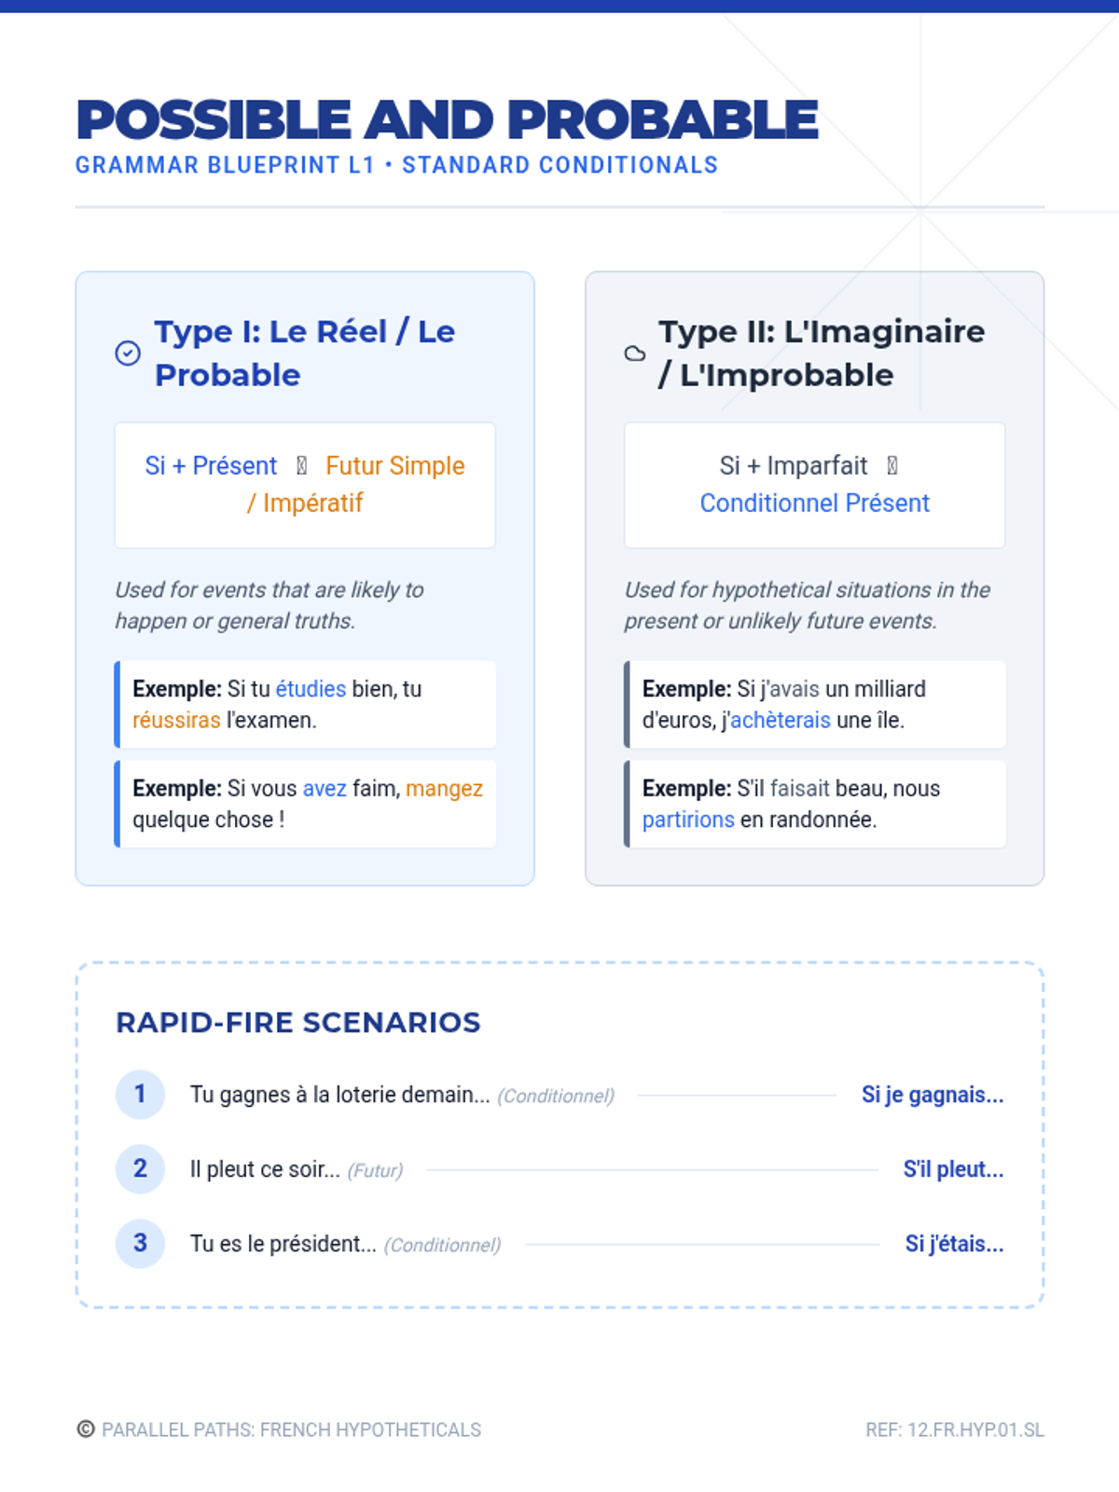Click the 'REF: 12.FR.HYP.01.SL' footer reference
The width and height of the screenshot is (1119, 1492).
click(x=954, y=1430)
